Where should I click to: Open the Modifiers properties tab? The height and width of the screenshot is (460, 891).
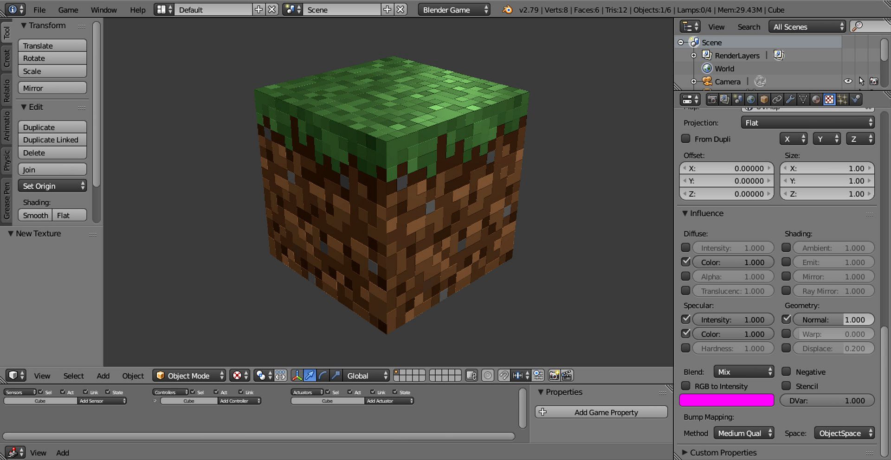pos(790,99)
